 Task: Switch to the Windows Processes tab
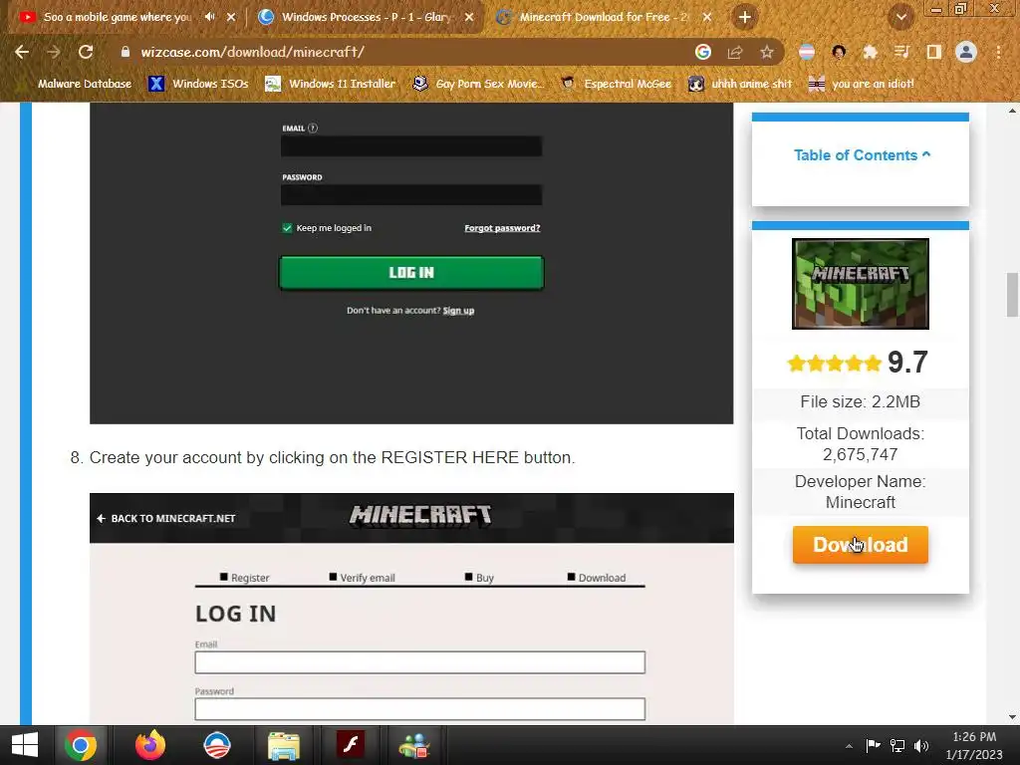click(x=367, y=17)
